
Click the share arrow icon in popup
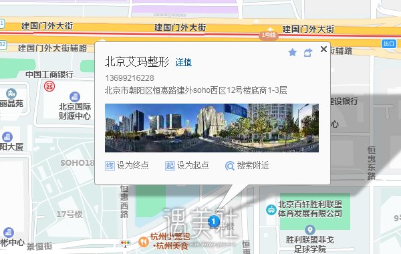pos(308,53)
